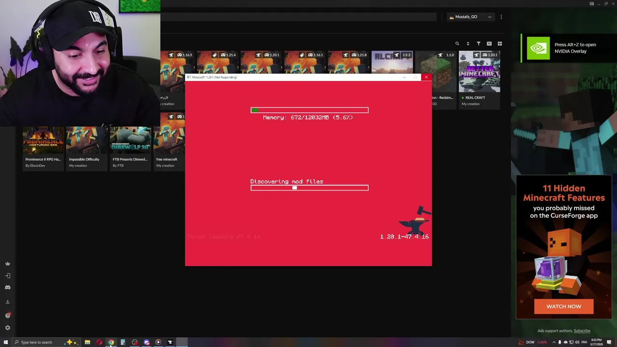The height and width of the screenshot is (347, 617).
Task: Click the Memory usage bar in Minecraft
Action: click(309, 110)
